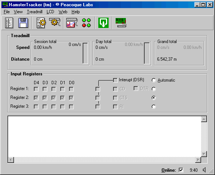
Task: Open the Treadmill menu
Action: 34,12
